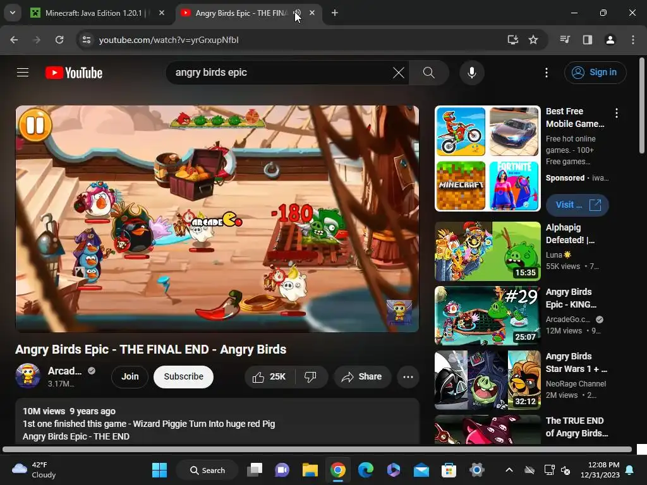
Task: Click the Sign in button
Action: click(x=595, y=73)
